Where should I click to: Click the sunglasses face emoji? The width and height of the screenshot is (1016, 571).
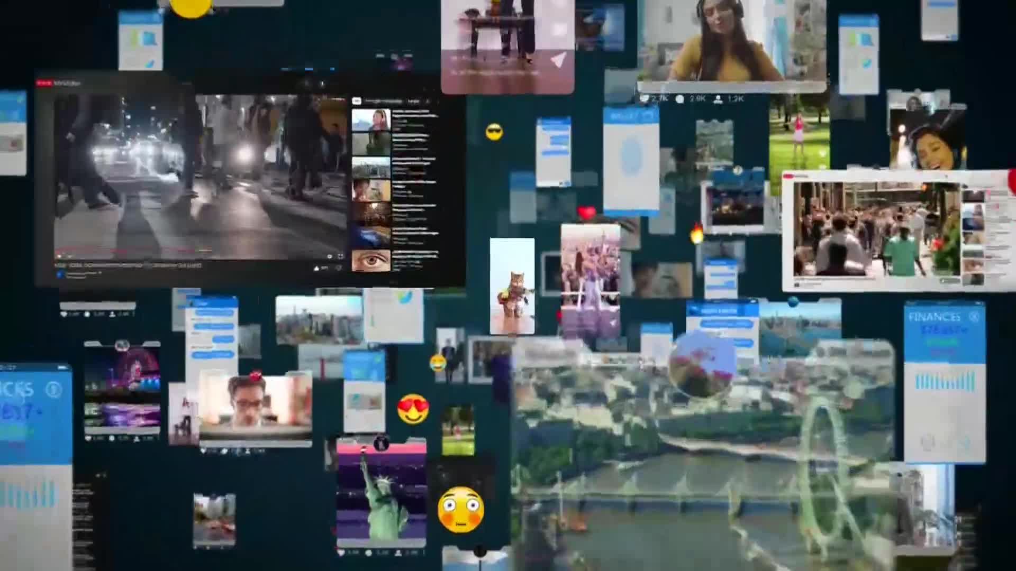[494, 132]
